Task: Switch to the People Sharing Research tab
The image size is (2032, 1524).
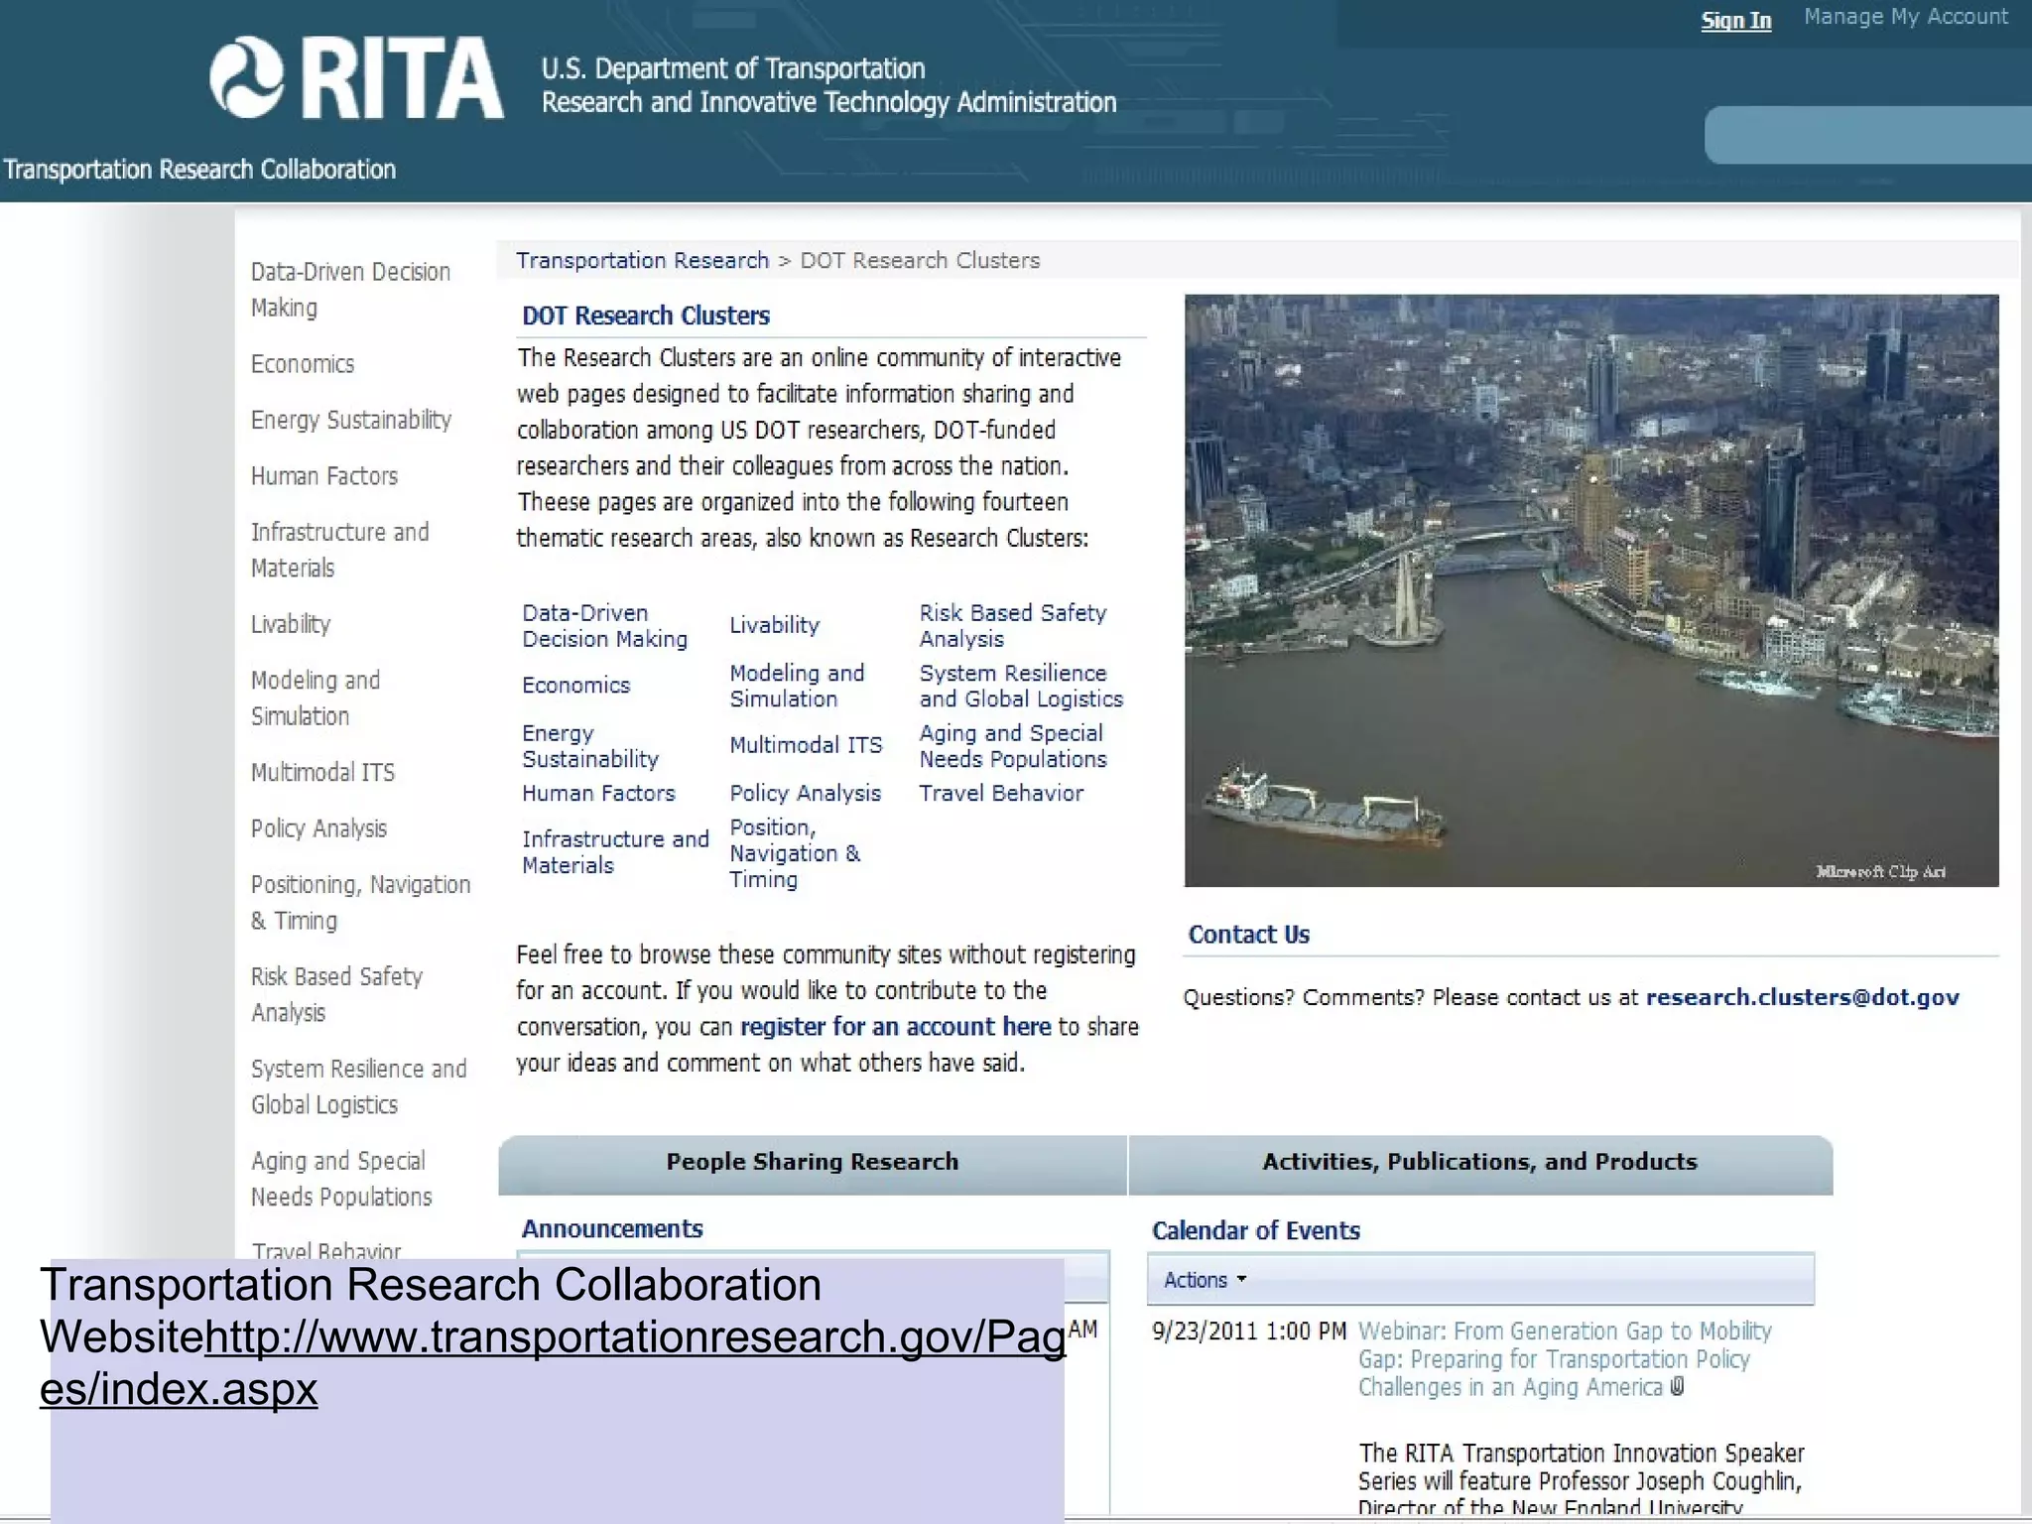Action: (812, 1162)
